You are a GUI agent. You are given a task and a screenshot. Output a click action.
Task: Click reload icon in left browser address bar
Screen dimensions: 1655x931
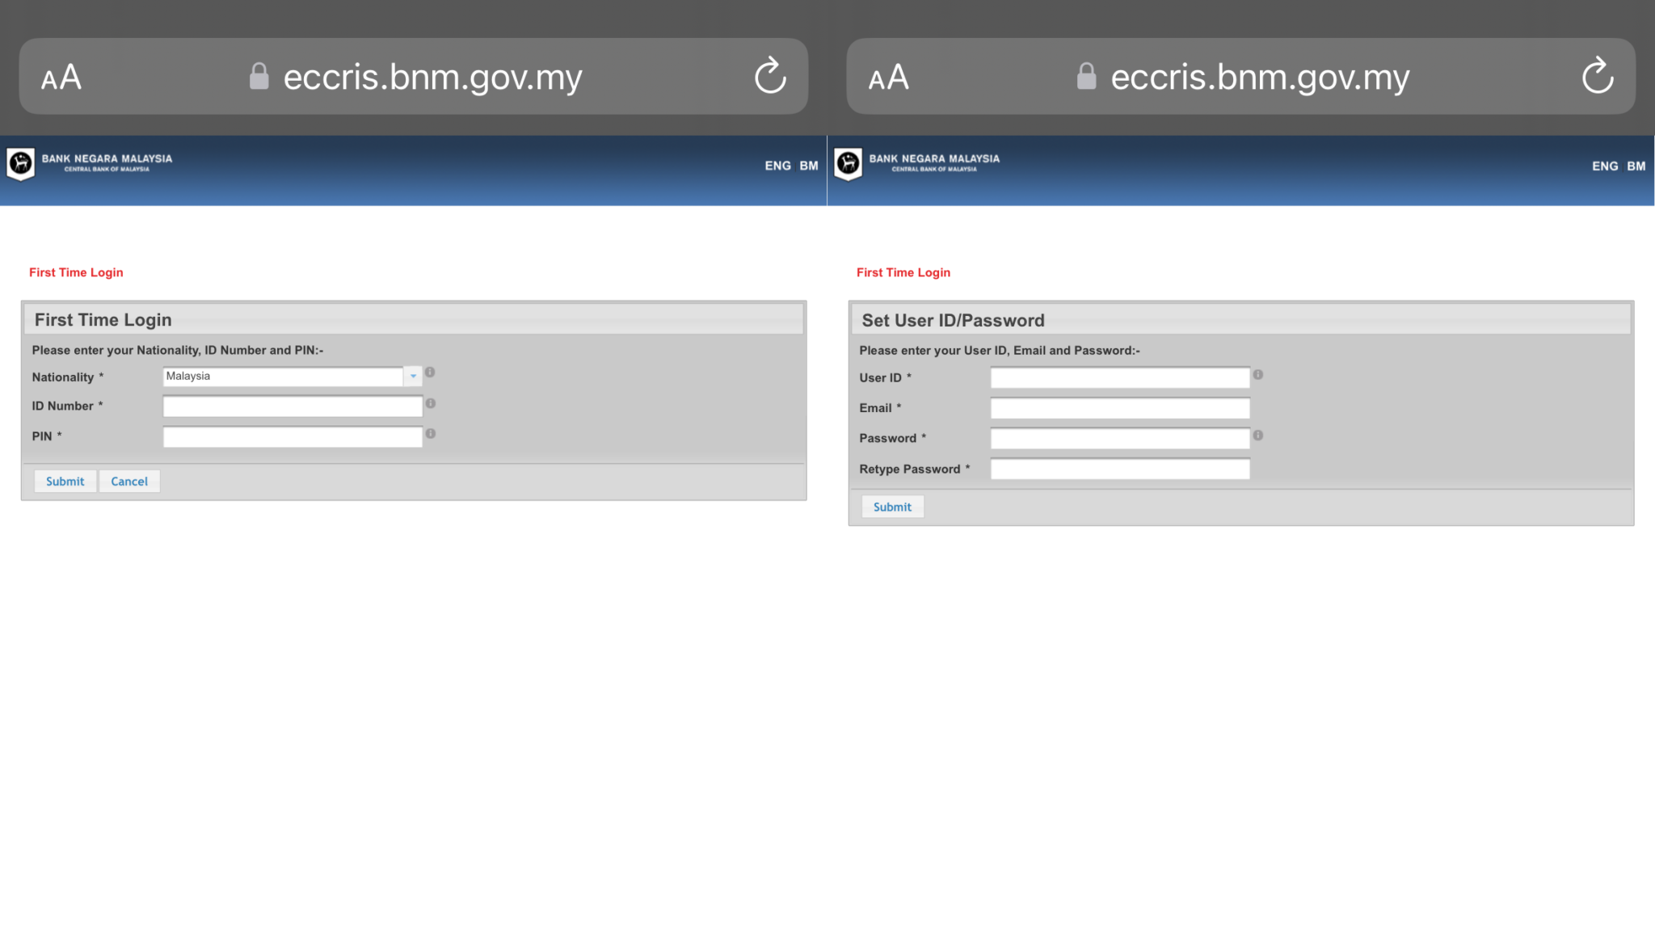tap(770, 76)
